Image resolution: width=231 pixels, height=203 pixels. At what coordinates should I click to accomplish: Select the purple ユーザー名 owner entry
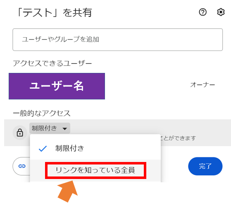tap(57, 86)
